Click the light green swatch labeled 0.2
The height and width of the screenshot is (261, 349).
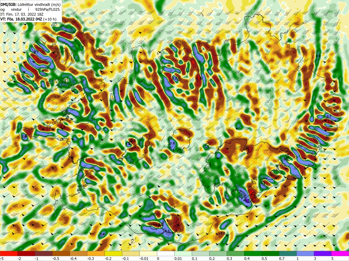click(218, 253)
